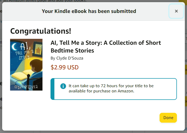Close the submission dialog with the X
The width and height of the screenshot is (187, 133).
pyautogui.click(x=176, y=11)
